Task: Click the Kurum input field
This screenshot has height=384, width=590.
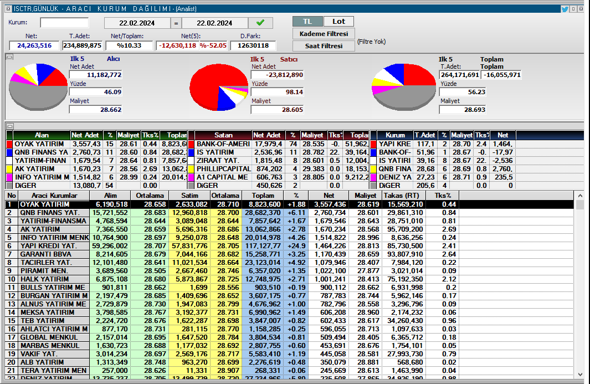Action: [x=64, y=23]
